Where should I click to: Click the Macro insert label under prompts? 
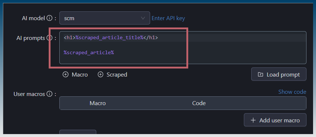click(80, 75)
